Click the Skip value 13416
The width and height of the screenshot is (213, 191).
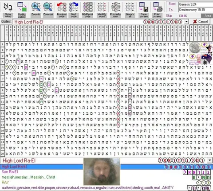182,16
